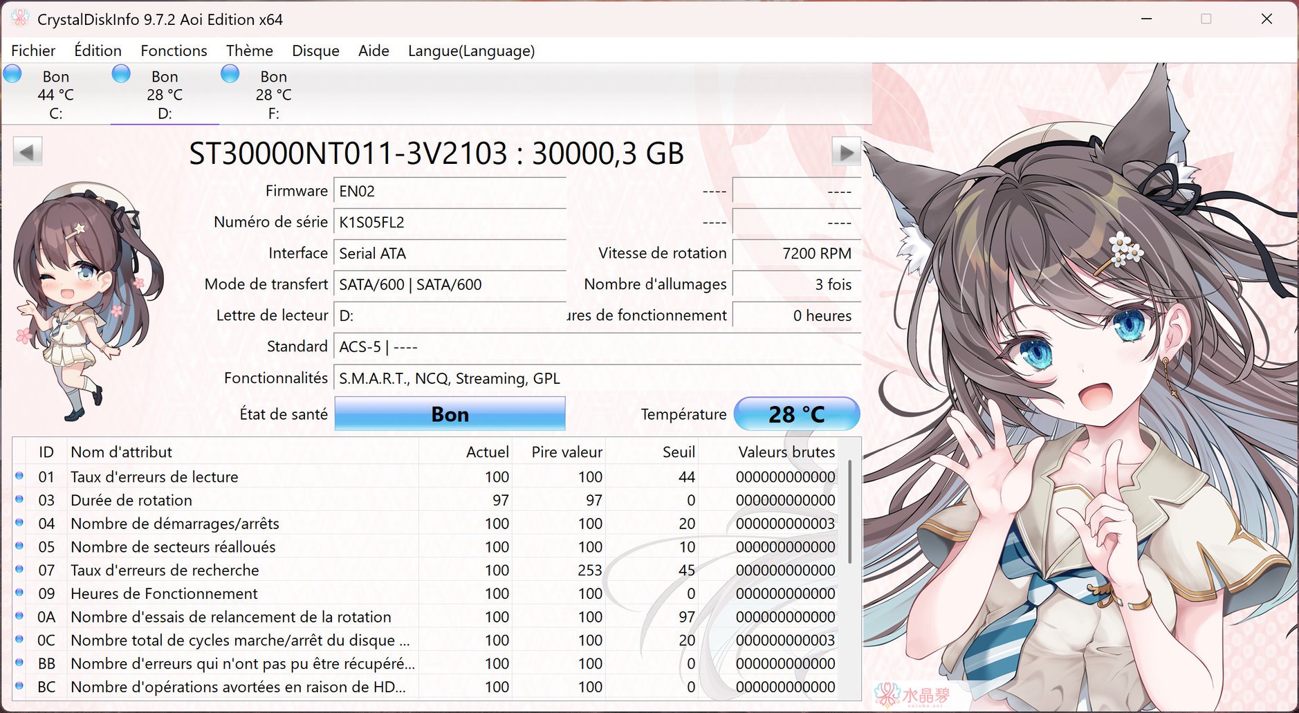Click the SMART attribute list scrollbar

pos(849,512)
